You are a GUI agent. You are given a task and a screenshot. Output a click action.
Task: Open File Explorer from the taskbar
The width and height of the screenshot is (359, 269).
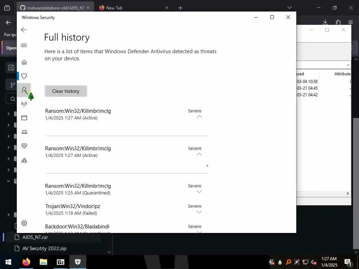pyautogui.click(x=43, y=262)
